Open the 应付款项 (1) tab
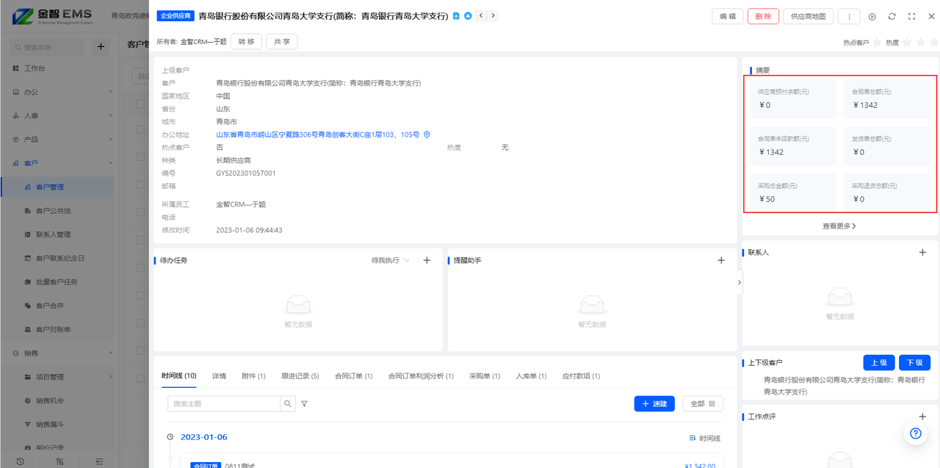Screen dimensions: 940x468 pos(581,376)
